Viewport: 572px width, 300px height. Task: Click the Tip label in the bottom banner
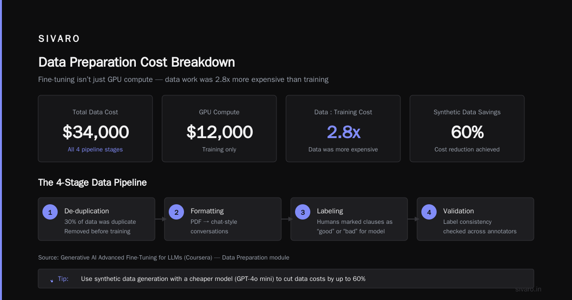pos(63,279)
